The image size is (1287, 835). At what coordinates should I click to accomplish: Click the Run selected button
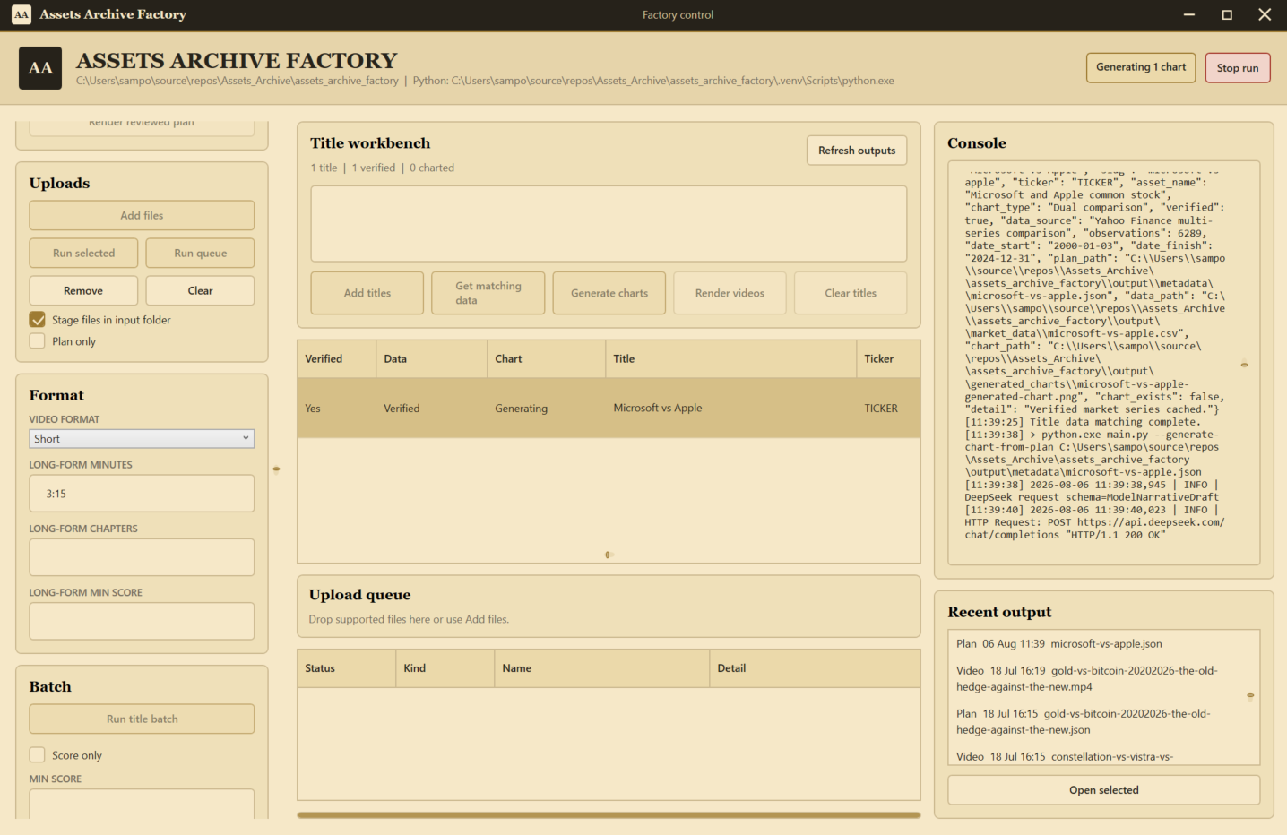pos(84,253)
